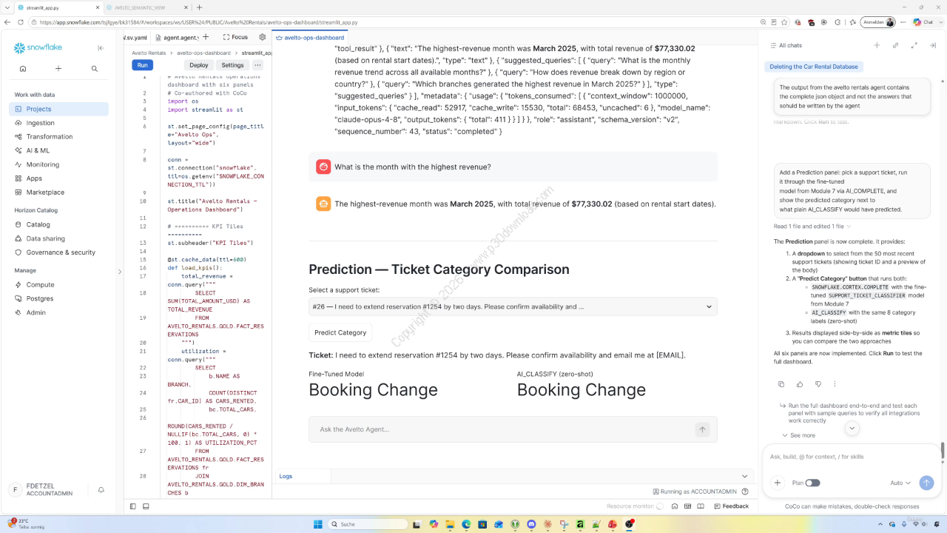Open the Marketplace section
Image resolution: width=947 pixels, height=533 pixels.
(x=58, y=192)
